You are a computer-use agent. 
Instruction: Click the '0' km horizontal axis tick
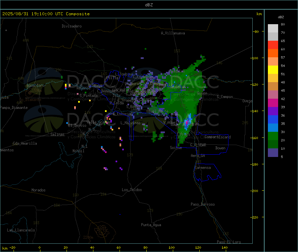coord(39,247)
